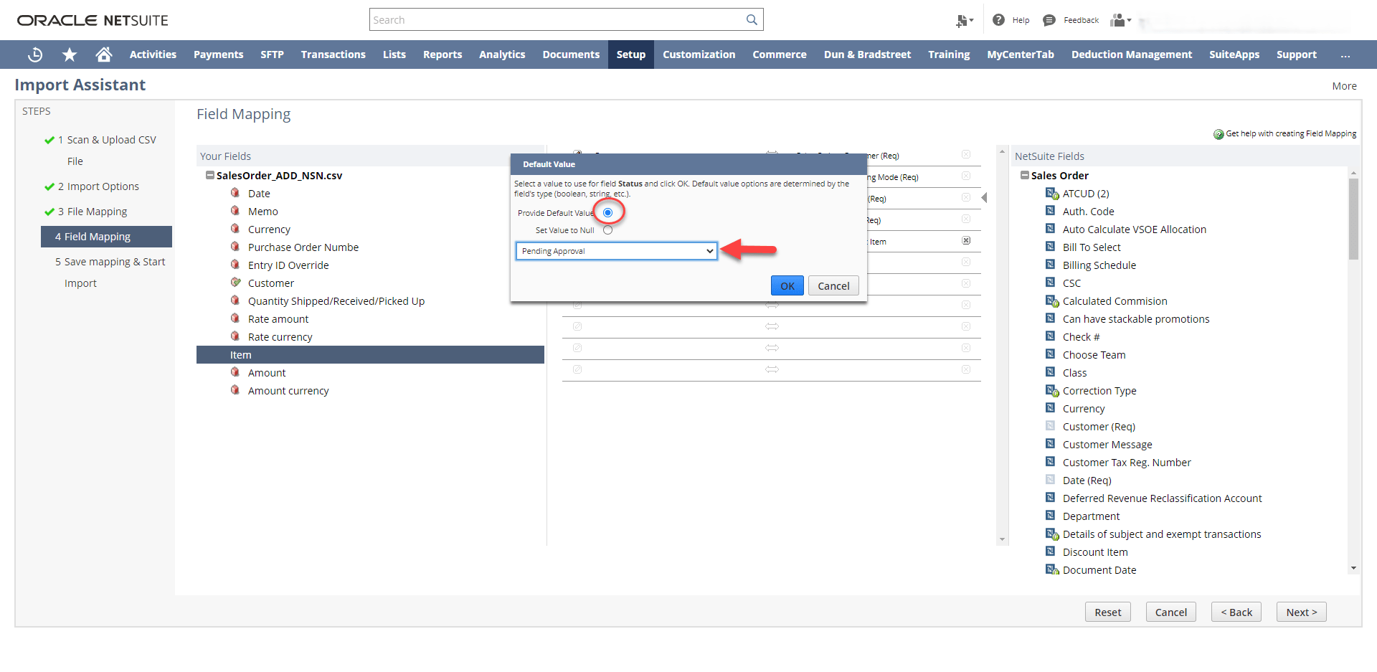The height and width of the screenshot is (672, 1377).
Task: Click the mapping list scroll-up arrow
Action: point(1002,152)
